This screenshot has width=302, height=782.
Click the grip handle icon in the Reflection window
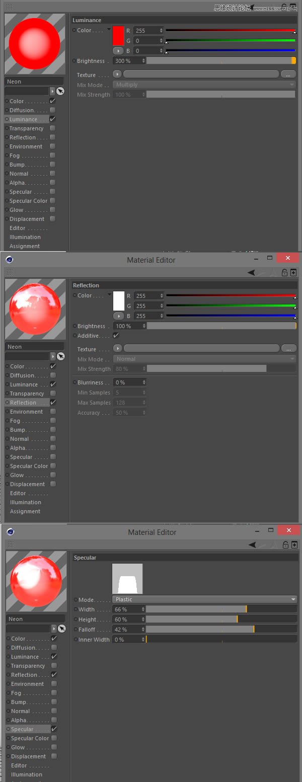tap(9, 272)
